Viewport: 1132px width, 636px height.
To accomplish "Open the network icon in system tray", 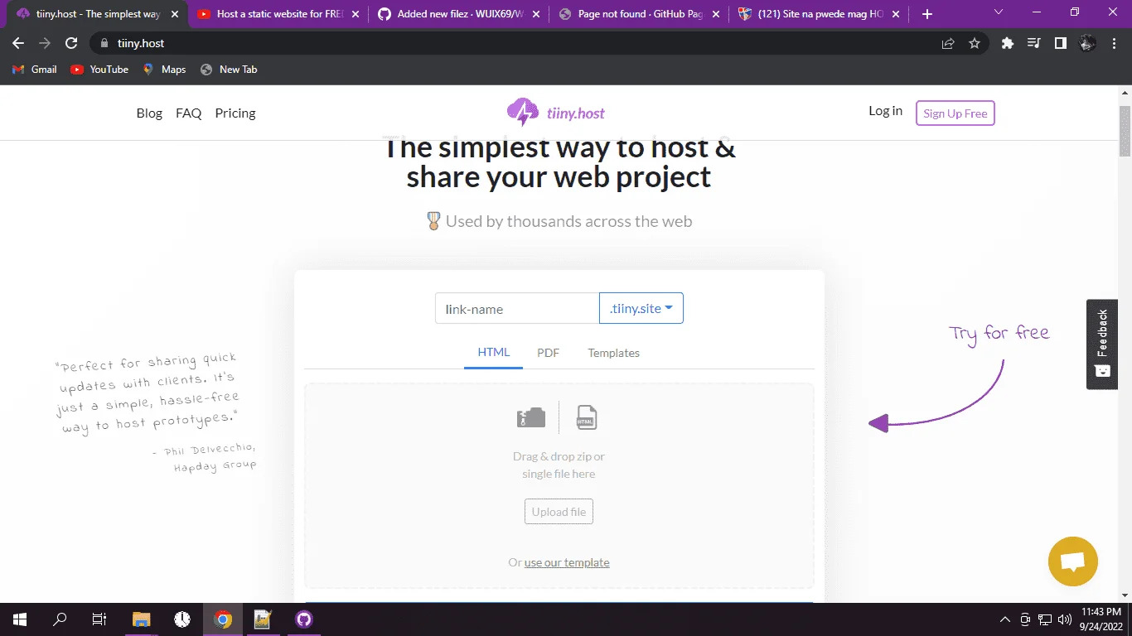I will click(x=1045, y=619).
